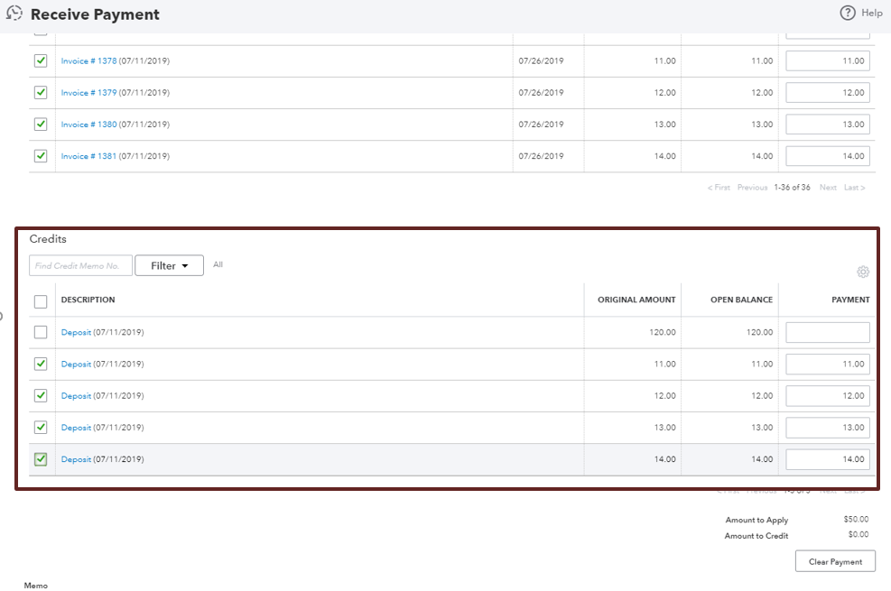The image size is (891, 591).
Task: Uncheck the Invoice # 1378 checkbox
Action: pyautogui.click(x=41, y=60)
